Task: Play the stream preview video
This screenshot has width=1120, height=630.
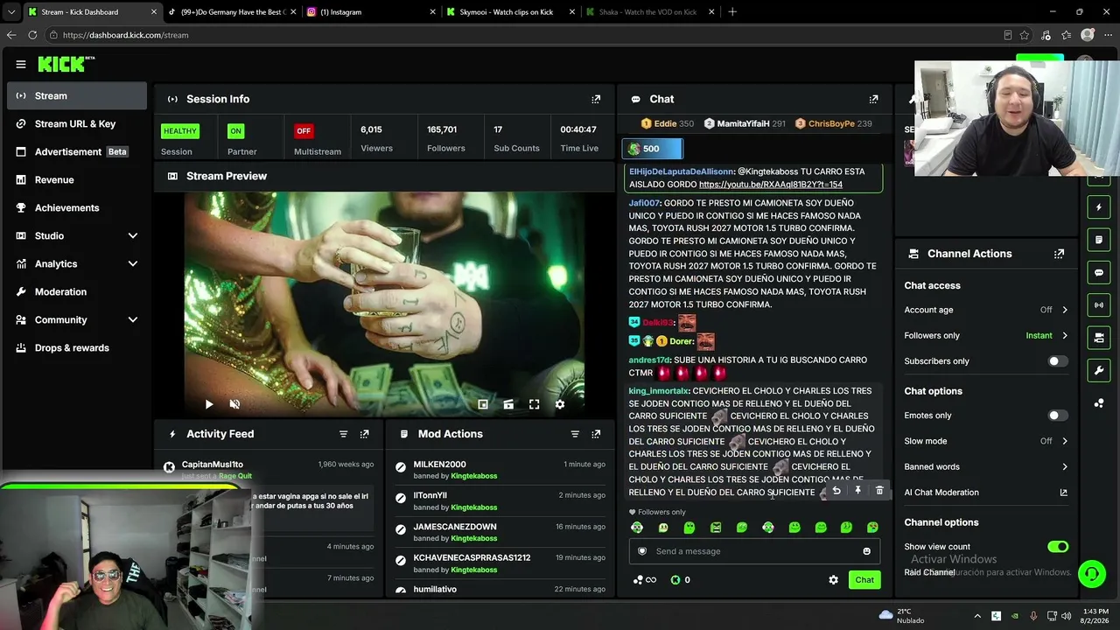Action: click(209, 404)
